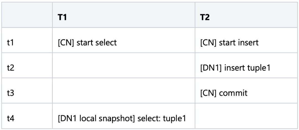Click the word "select" in row t1
The width and height of the screenshot is (299, 130).
click(101, 44)
